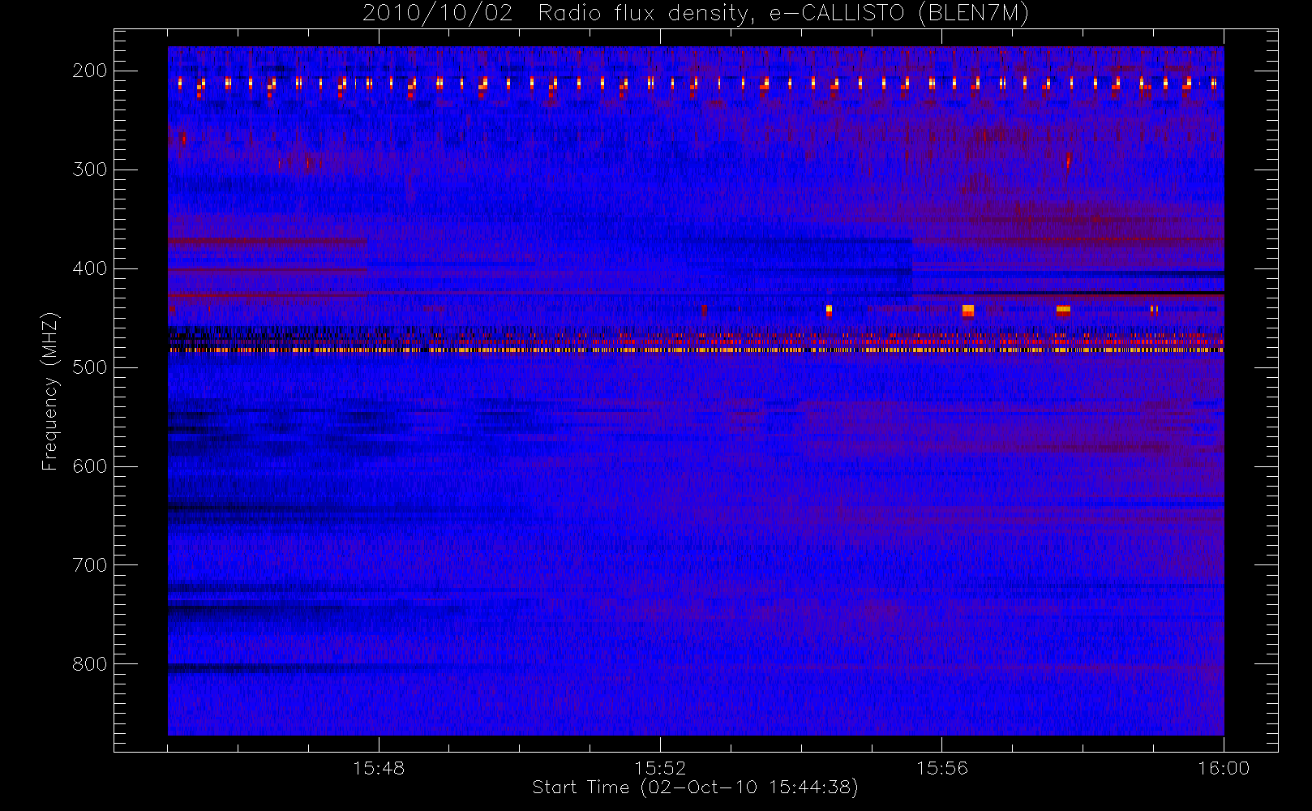The width and height of the screenshot is (1312, 811).
Task: Click the 200 frequency tick label
Action: tap(90, 71)
